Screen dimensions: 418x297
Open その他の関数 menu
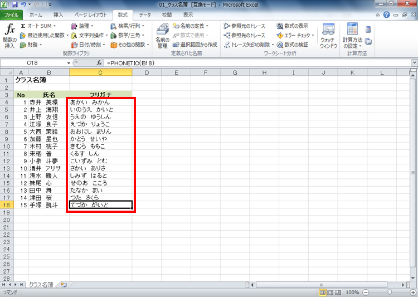(129, 45)
